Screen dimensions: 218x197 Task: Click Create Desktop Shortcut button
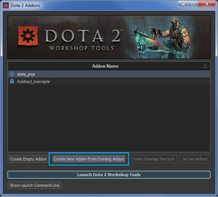pyautogui.click(x=153, y=159)
